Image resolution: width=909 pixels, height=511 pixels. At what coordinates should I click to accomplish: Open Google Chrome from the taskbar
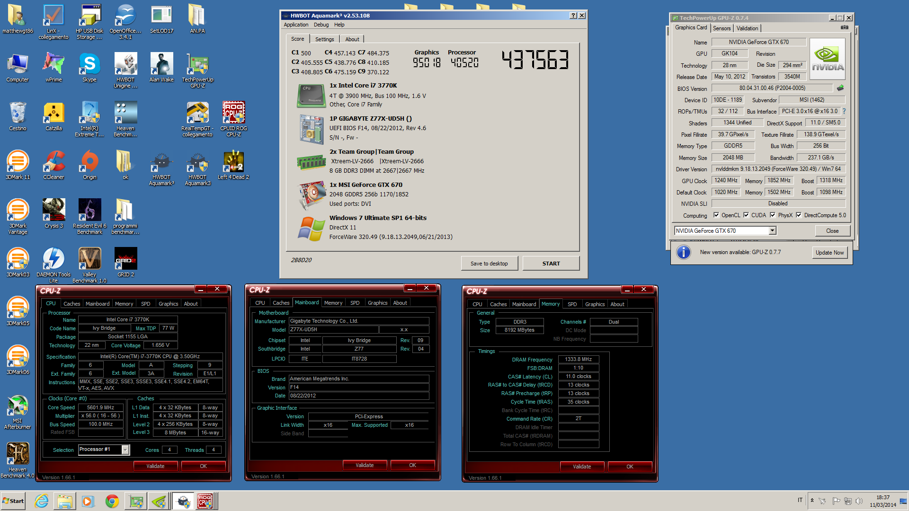[x=112, y=501]
